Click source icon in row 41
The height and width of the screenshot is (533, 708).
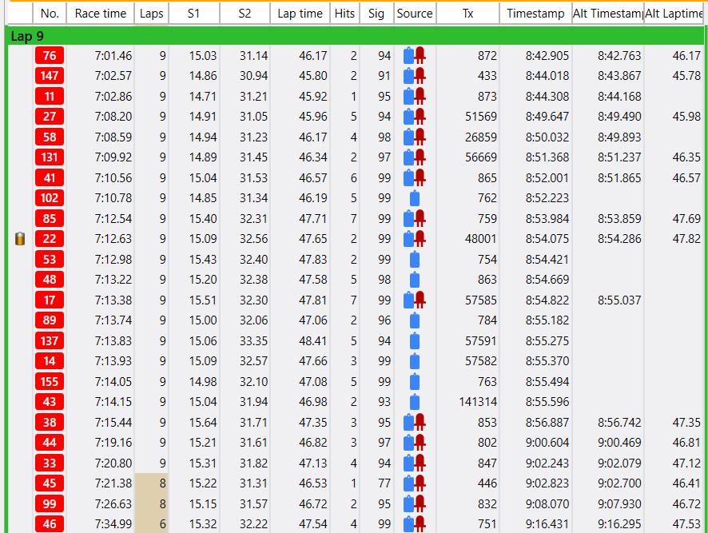[x=415, y=177]
